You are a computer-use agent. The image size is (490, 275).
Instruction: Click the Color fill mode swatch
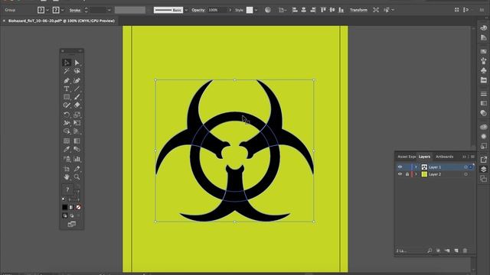click(64, 207)
